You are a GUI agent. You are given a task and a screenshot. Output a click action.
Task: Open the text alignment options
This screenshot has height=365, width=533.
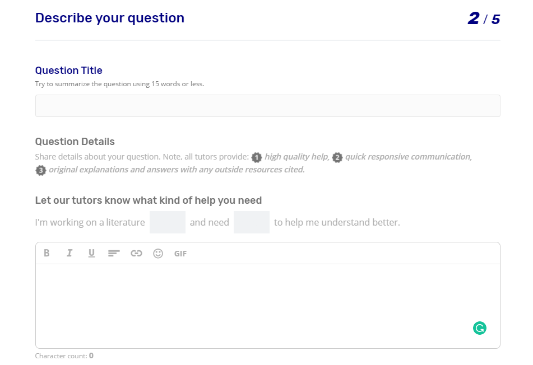(114, 253)
